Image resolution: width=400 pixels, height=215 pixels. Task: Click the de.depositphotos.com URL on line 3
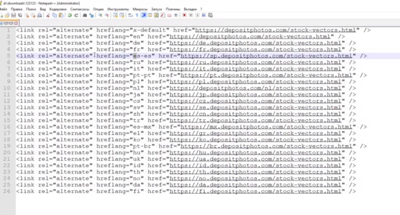point(255,43)
